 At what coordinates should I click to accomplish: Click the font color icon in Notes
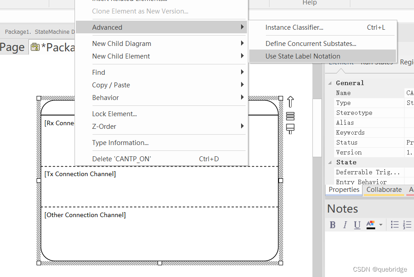(371, 225)
